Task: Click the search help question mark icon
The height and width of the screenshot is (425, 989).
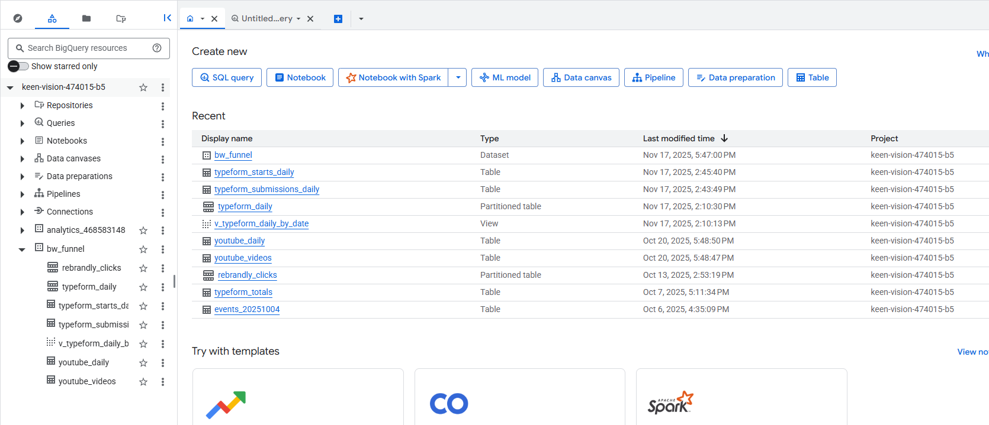Action: [x=157, y=48]
